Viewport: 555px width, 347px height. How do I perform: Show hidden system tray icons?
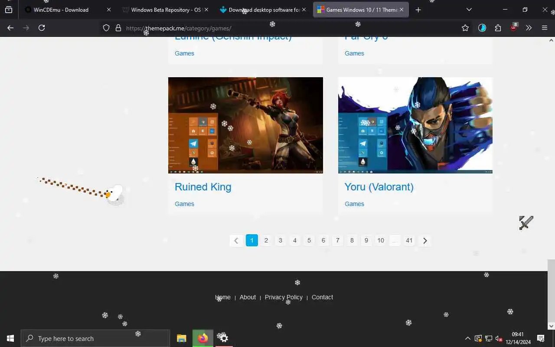coord(467,338)
